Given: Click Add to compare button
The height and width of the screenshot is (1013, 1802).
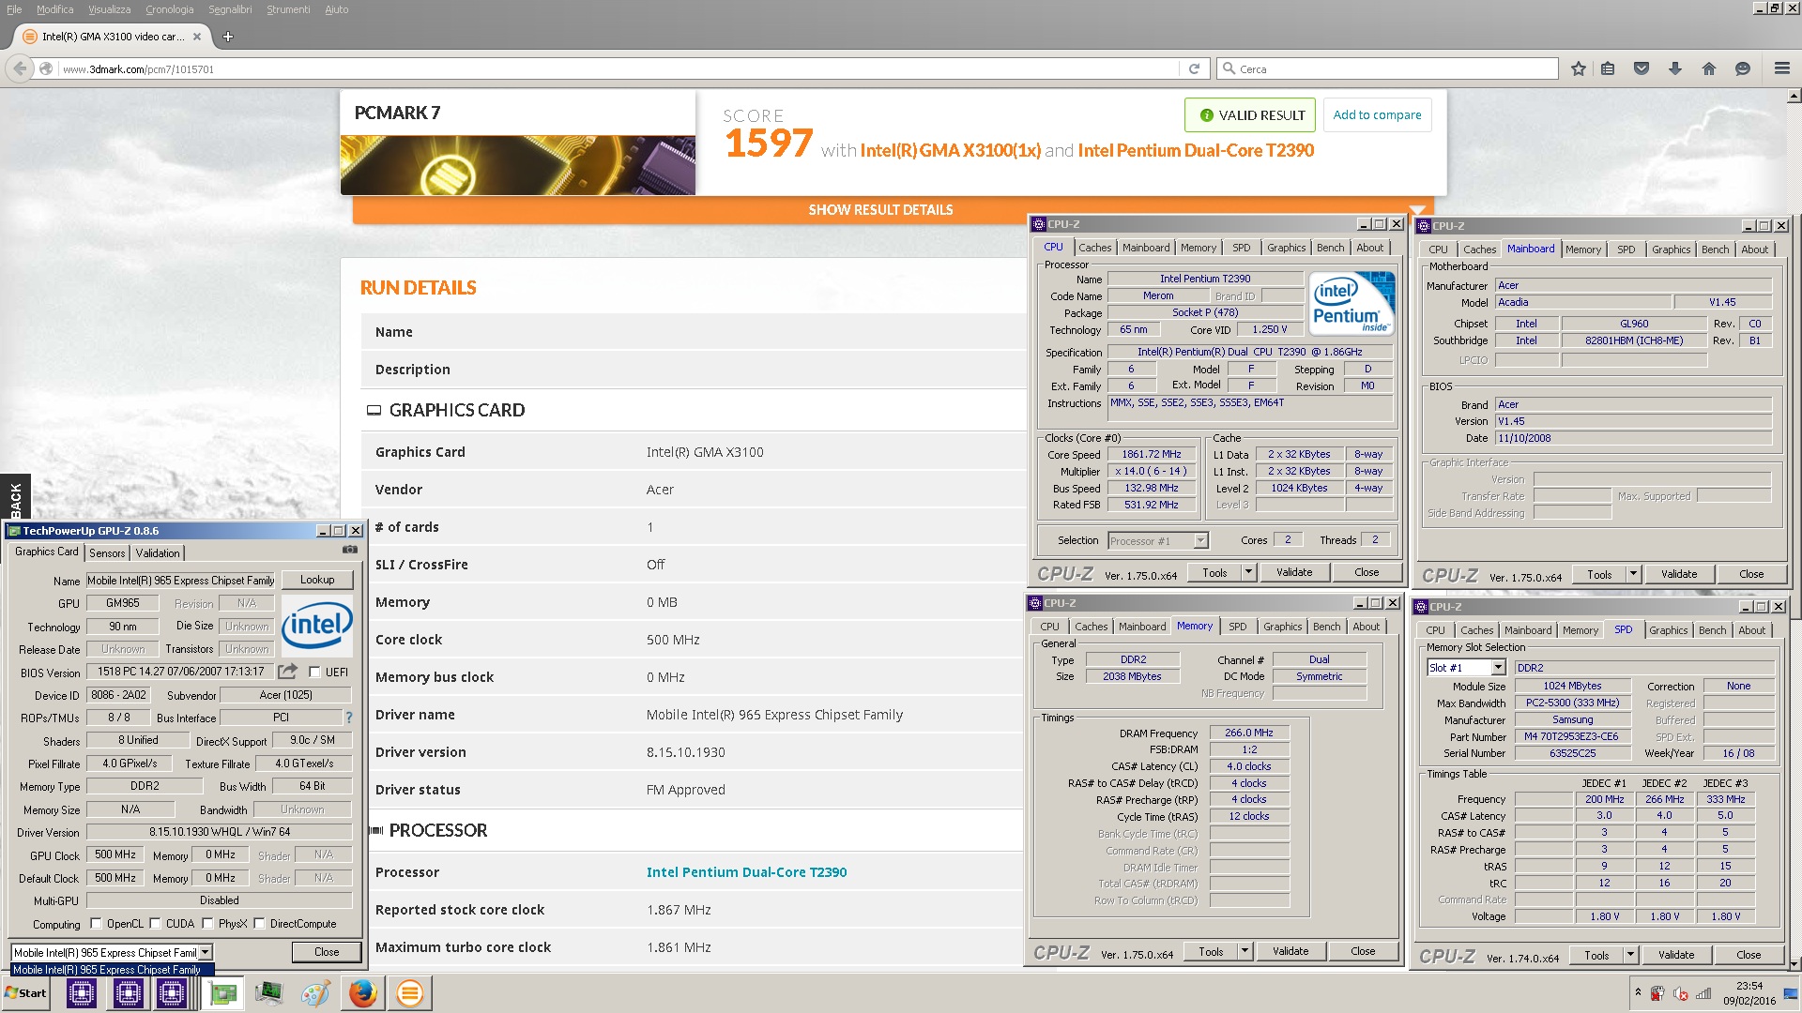Looking at the screenshot, I should tap(1377, 114).
